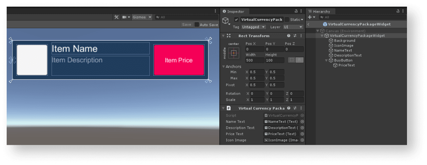
Task: Click the Save button
Action: point(187,25)
